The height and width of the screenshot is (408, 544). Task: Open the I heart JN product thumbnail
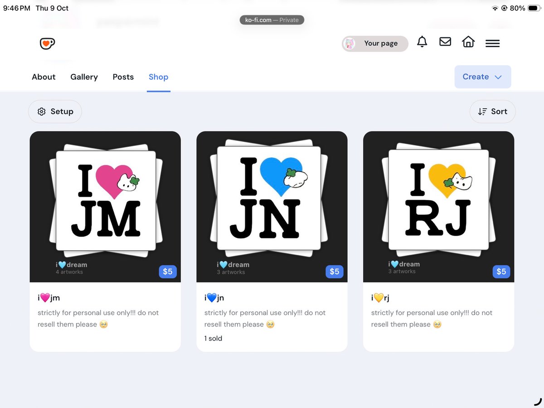[x=272, y=207]
